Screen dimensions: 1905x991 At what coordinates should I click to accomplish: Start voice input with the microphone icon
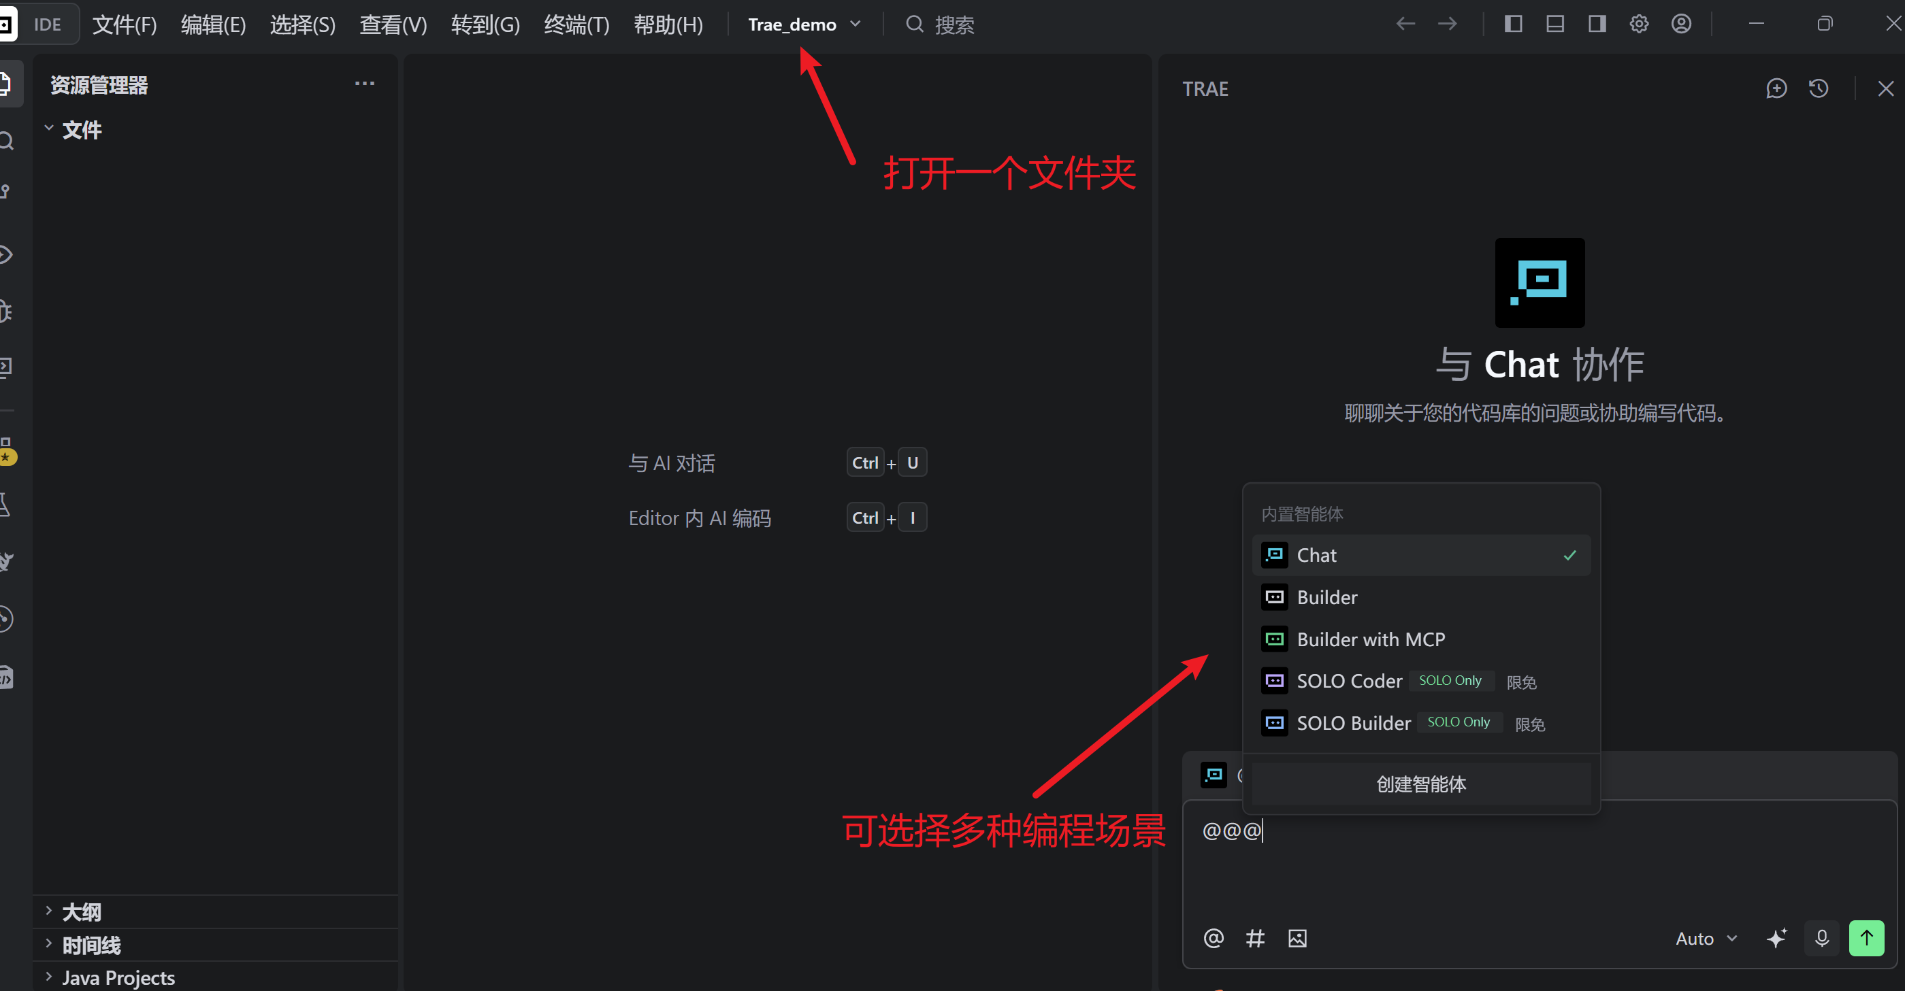(1821, 938)
